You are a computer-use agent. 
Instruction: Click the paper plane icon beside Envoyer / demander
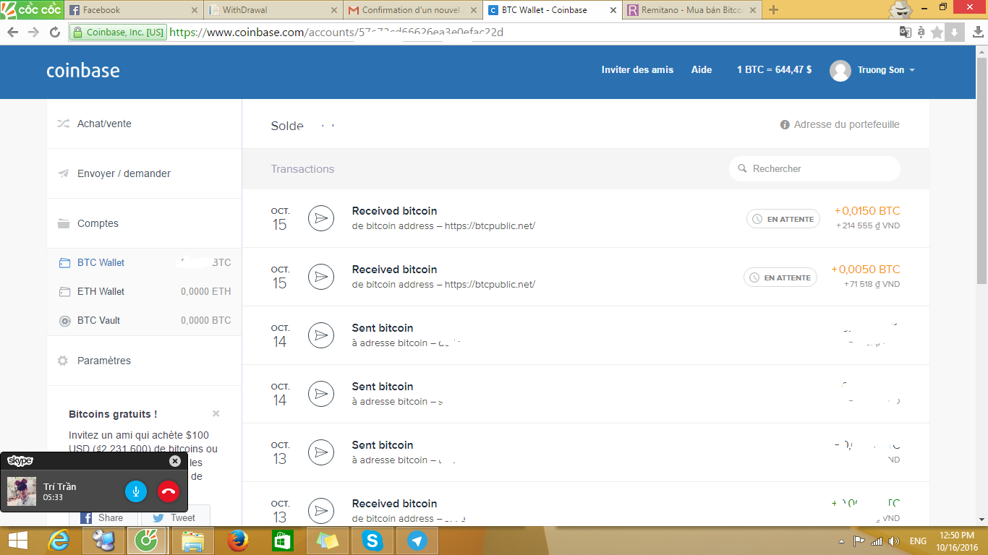tap(63, 173)
